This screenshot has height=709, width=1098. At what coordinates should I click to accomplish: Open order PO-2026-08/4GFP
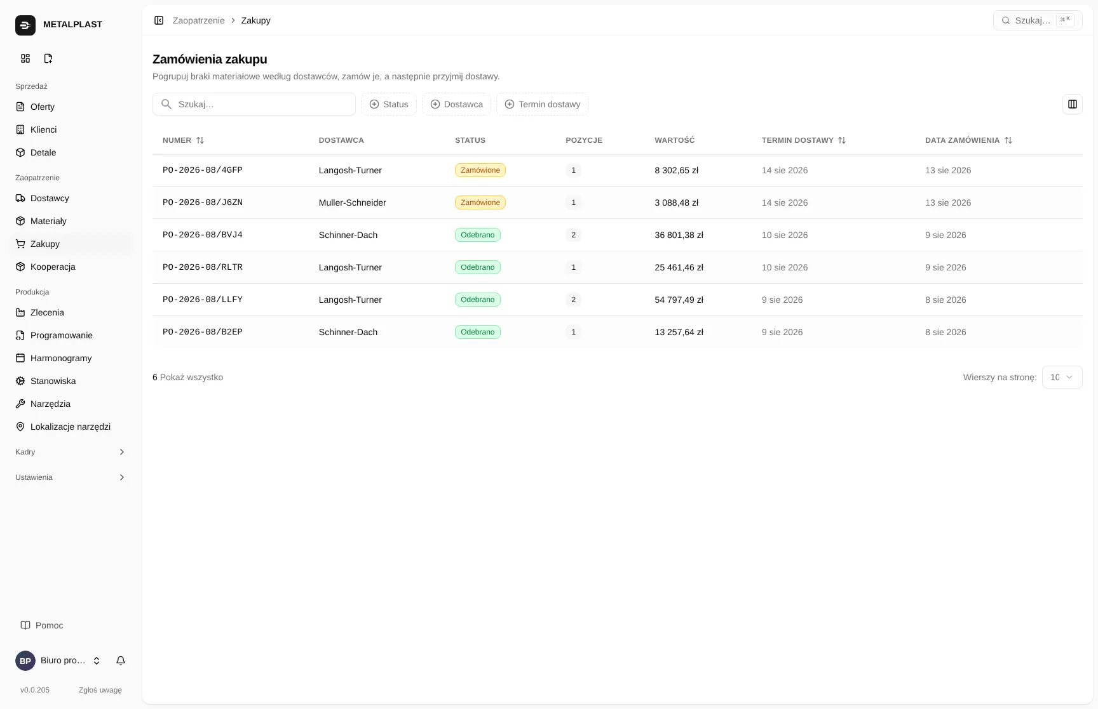[x=203, y=170]
